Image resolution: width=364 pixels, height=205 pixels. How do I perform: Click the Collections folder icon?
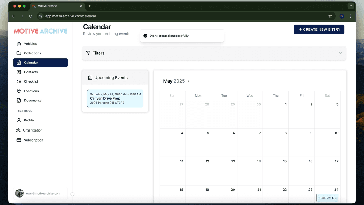click(19, 53)
